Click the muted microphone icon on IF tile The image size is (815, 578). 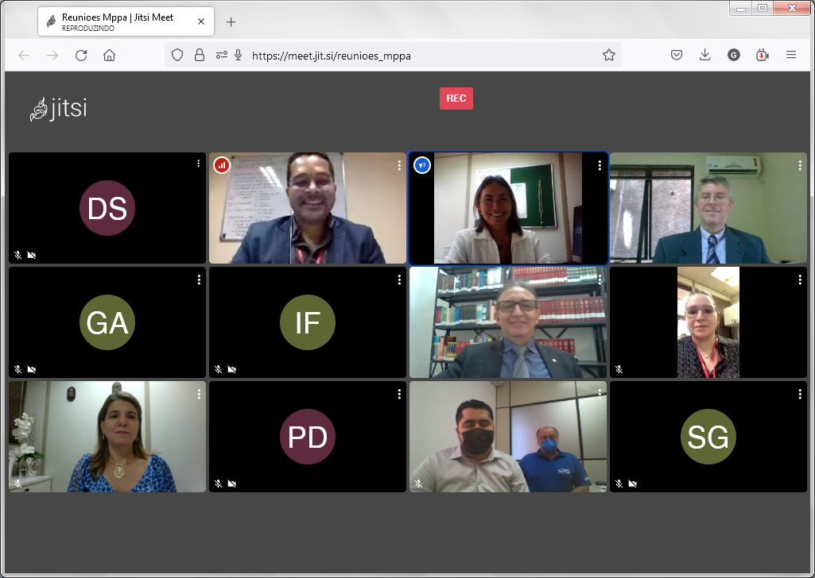click(219, 369)
